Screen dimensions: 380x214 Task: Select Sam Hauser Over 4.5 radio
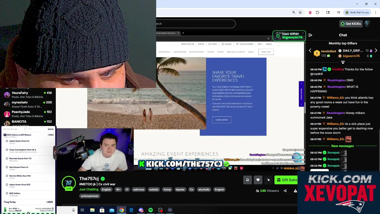7,167
